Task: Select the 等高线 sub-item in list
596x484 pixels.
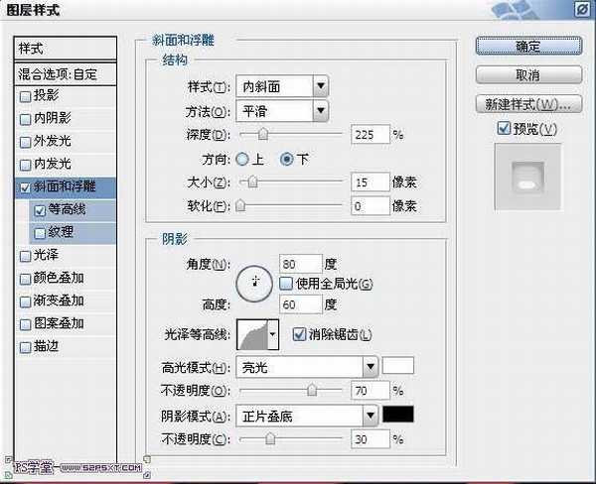Action: tap(68, 209)
